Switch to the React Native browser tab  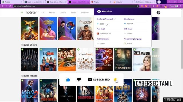[x=57, y=2]
